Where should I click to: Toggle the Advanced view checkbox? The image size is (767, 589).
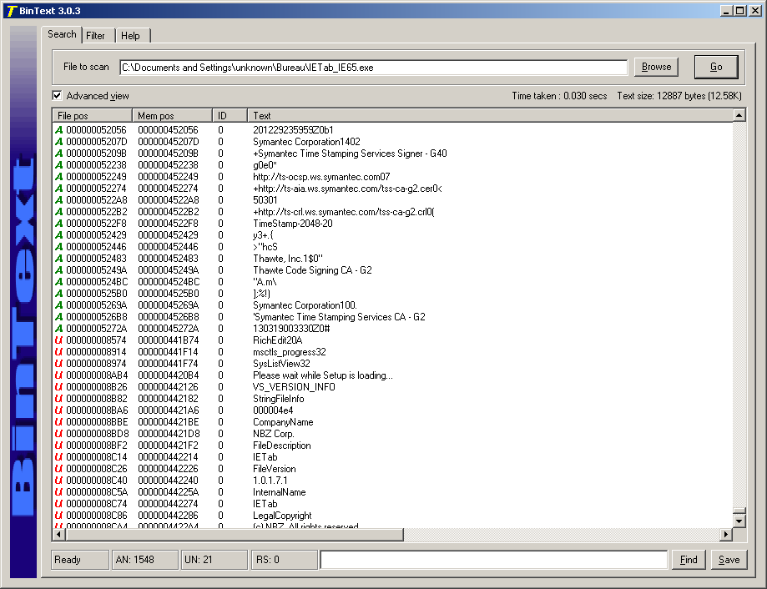tap(58, 96)
